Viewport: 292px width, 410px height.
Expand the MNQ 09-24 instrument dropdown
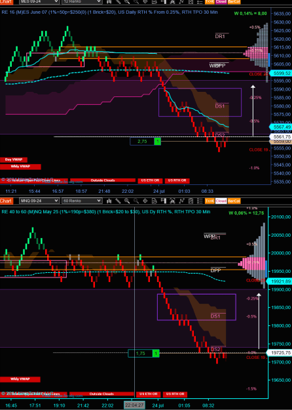(x=39, y=201)
